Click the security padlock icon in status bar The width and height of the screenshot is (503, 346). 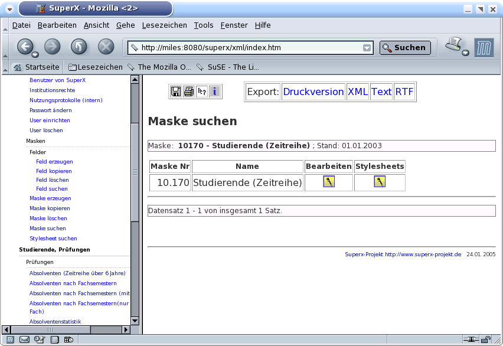(486, 340)
